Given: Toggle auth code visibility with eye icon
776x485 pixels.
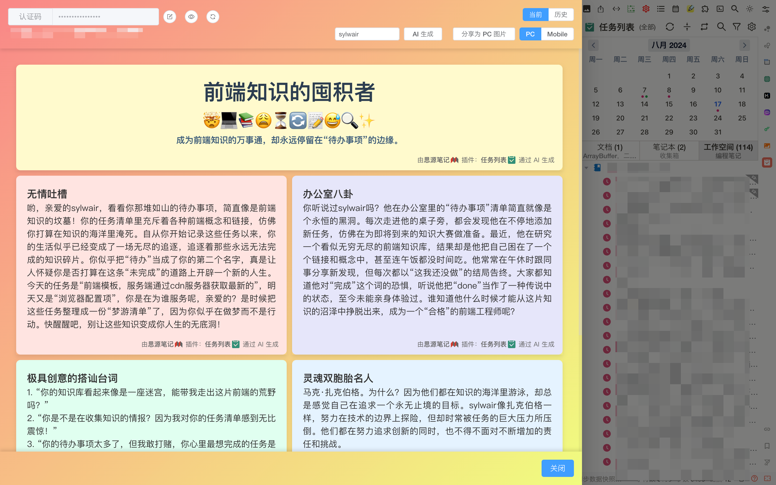Looking at the screenshot, I should [x=191, y=17].
